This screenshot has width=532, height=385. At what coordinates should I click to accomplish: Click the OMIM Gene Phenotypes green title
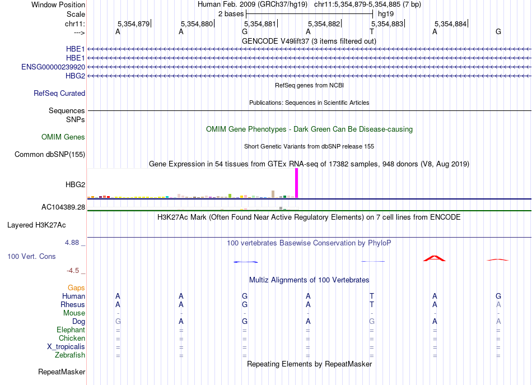[309, 129]
